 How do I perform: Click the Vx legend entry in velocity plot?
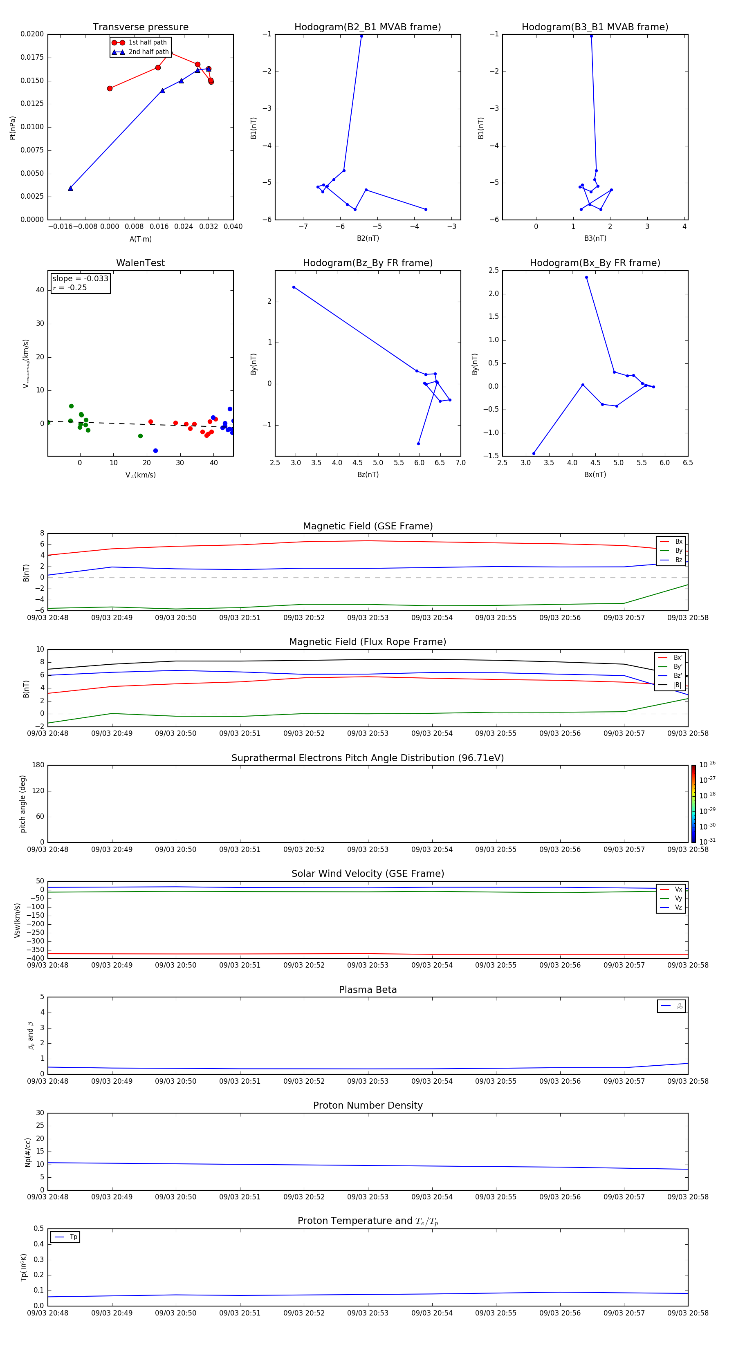point(671,890)
